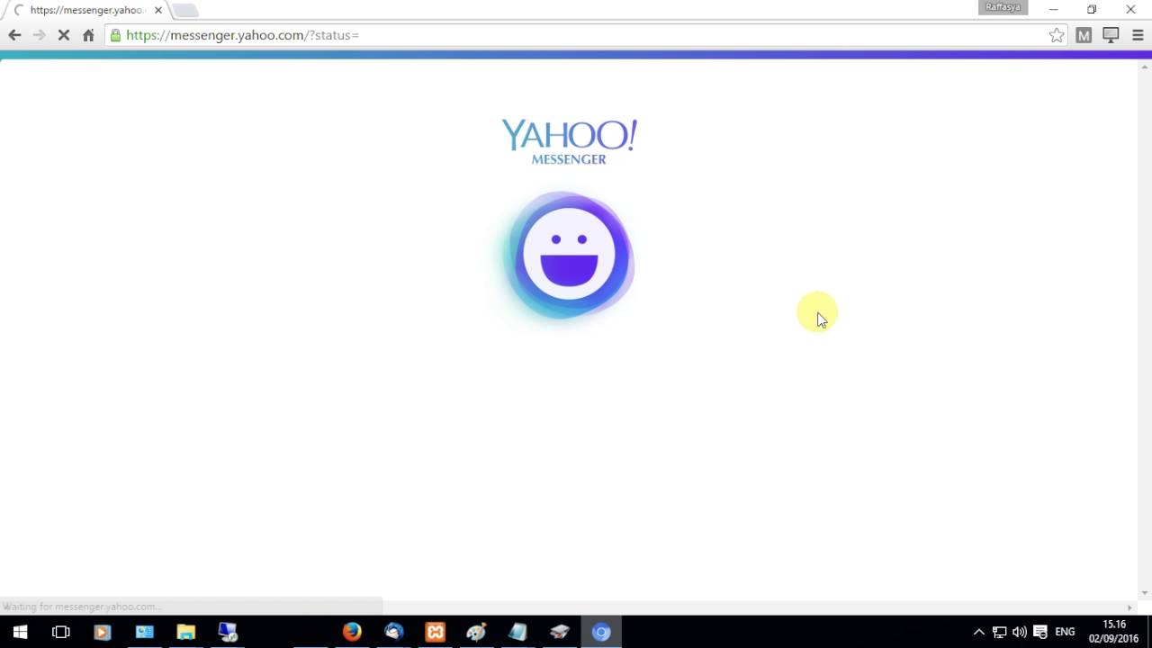This screenshot has width=1152, height=648.
Task: Bookmark this page with the star
Action: pos(1057,35)
